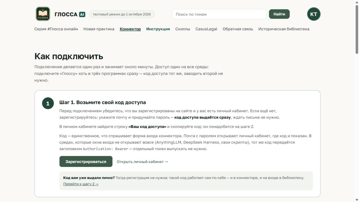The height and width of the screenshot is (202, 359).
Task: Click the Authorization: Bearer code text
Action: [106, 149]
